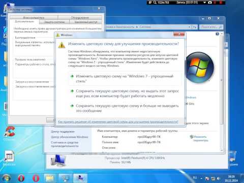Choose "Сохранить текущую цветовую схему и больше не выводить"
This screenshot has width=244, height=183.
pos(125,108)
